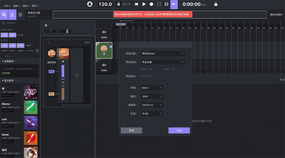Open the 声道 Mono dropdown
This screenshot has height=158, width=285.
pyautogui.click(x=151, y=88)
